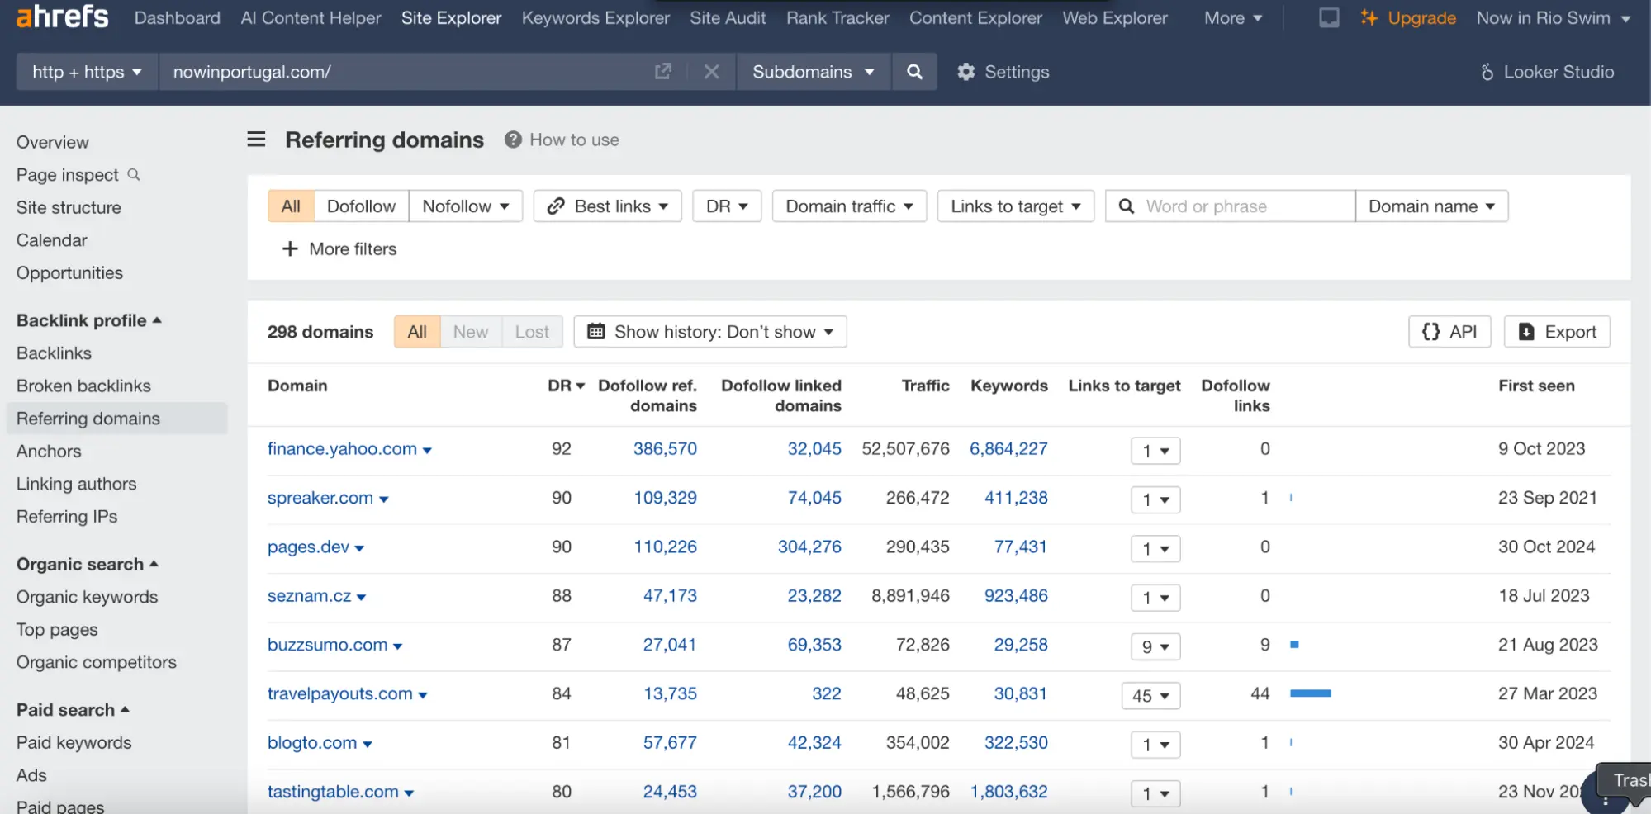Open Organic keywords report

(x=87, y=596)
